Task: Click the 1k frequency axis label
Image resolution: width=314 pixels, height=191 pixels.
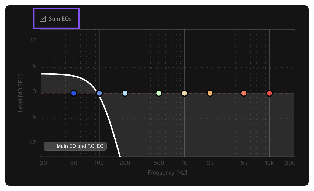Action: click(x=184, y=163)
